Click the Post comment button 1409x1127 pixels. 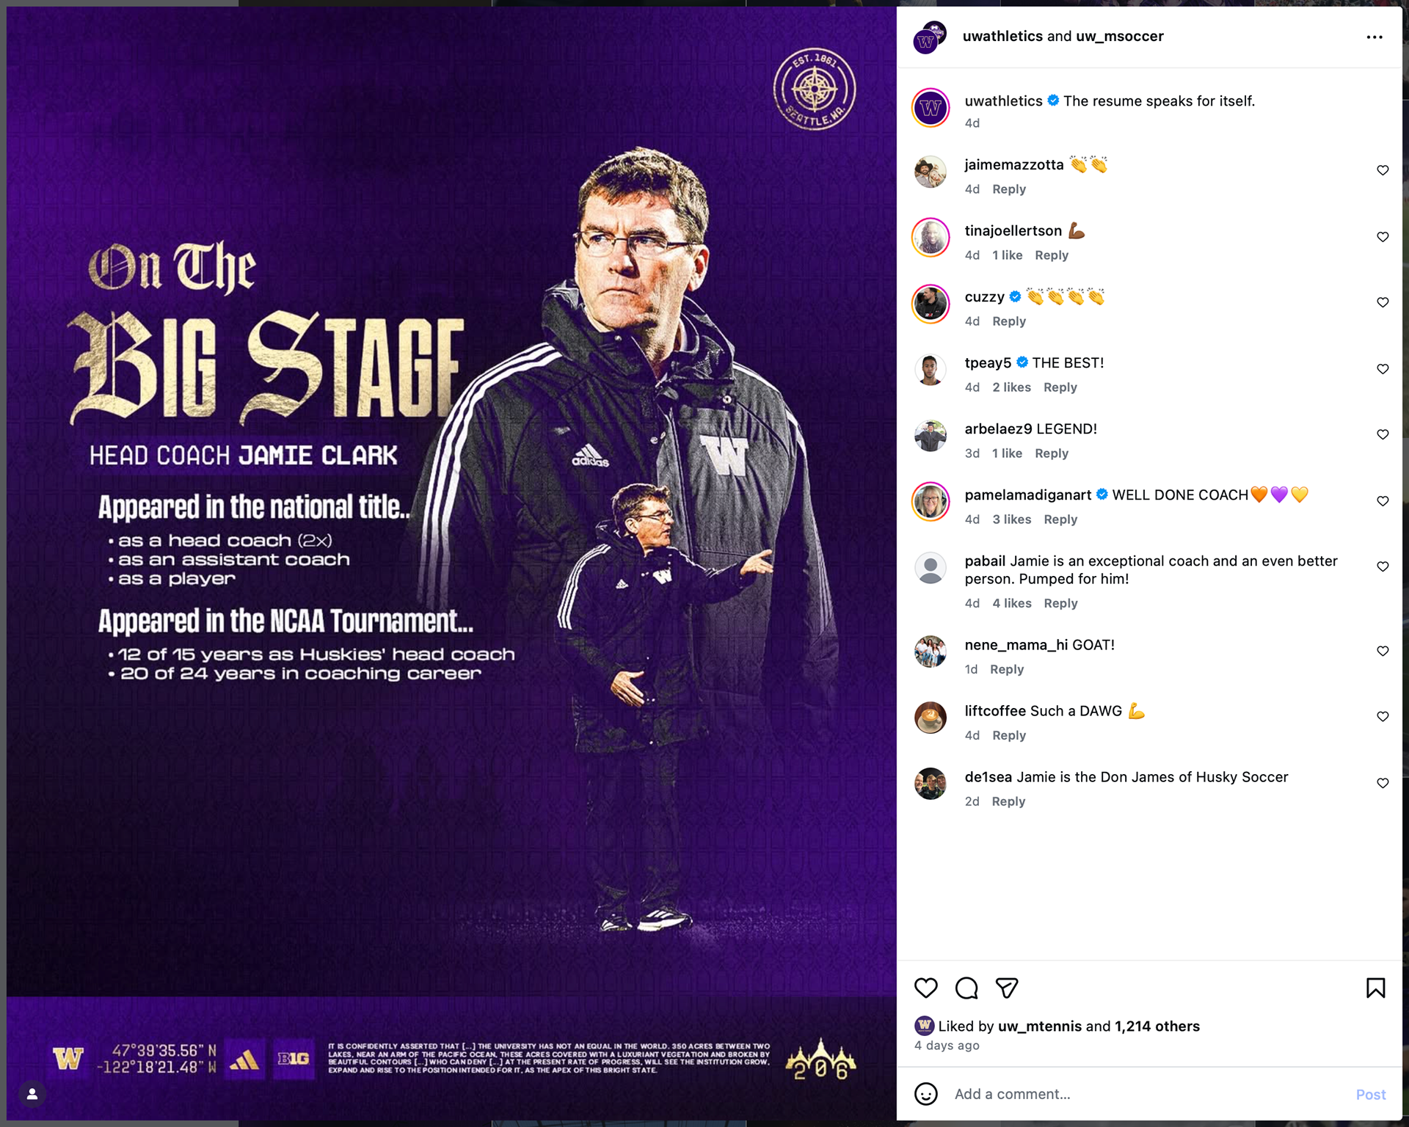(x=1371, y=1095)
